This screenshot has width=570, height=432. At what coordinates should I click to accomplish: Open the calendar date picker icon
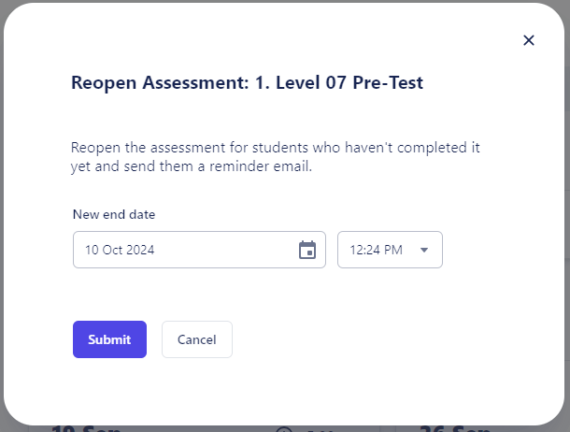(x=307, y=250)
